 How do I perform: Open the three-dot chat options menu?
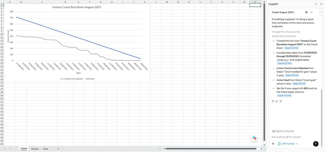(x=311, y=12)
